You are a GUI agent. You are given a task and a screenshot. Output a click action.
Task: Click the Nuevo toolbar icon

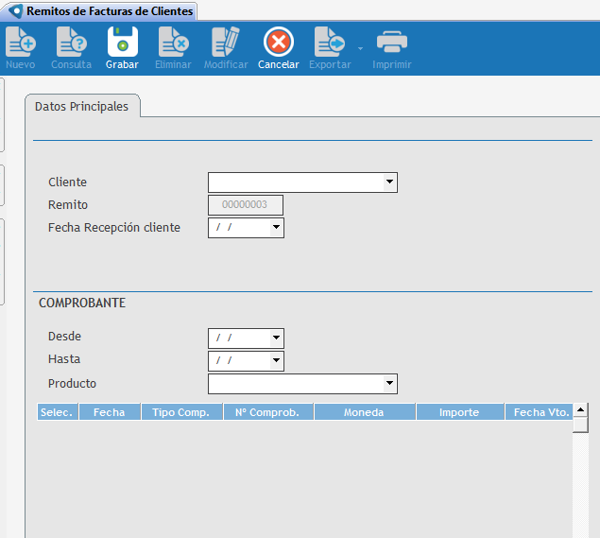pyautogui.click(x=20, y=43)
